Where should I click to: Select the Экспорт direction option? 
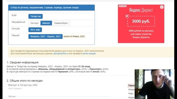35,23
